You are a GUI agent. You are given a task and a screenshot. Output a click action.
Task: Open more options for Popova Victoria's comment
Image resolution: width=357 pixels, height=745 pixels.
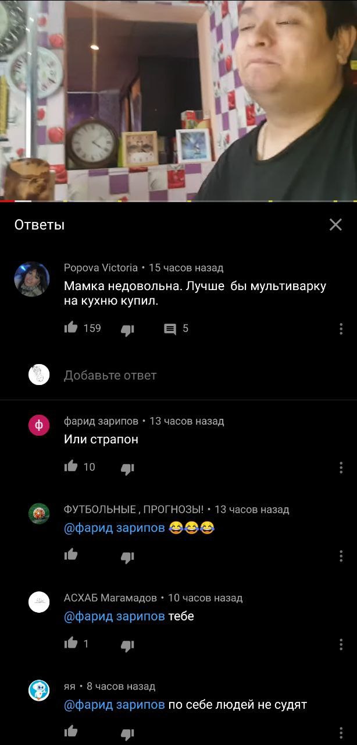click(341, 329)
